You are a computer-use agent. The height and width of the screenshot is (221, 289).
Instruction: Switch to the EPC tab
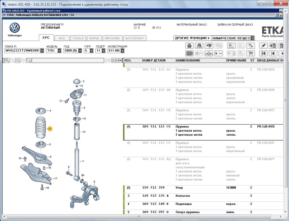tap(46, 38)
